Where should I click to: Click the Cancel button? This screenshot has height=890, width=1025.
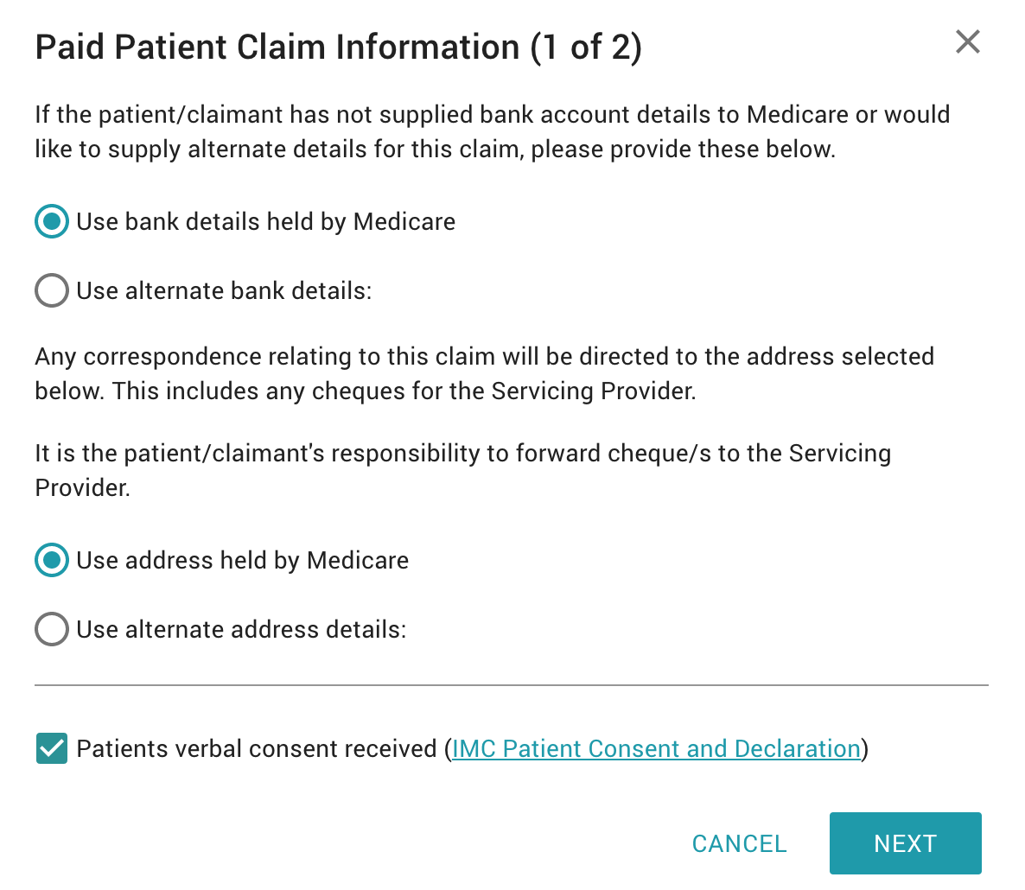point(739,843)
